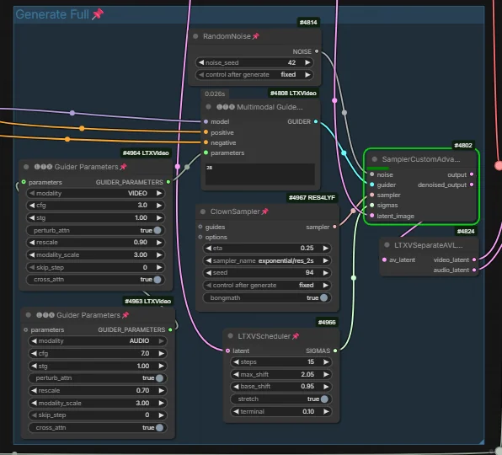Collapse the LTXVSeparateAVLatent node via its dot

(387, 245)
